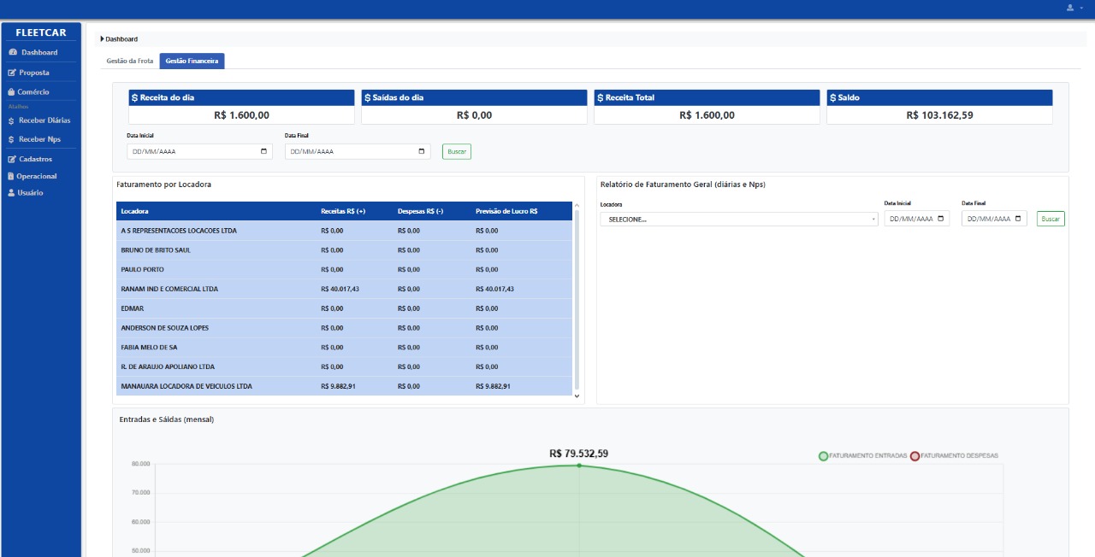
Task: Open Proposta menu in sidebar
Action: click(34, 73)
